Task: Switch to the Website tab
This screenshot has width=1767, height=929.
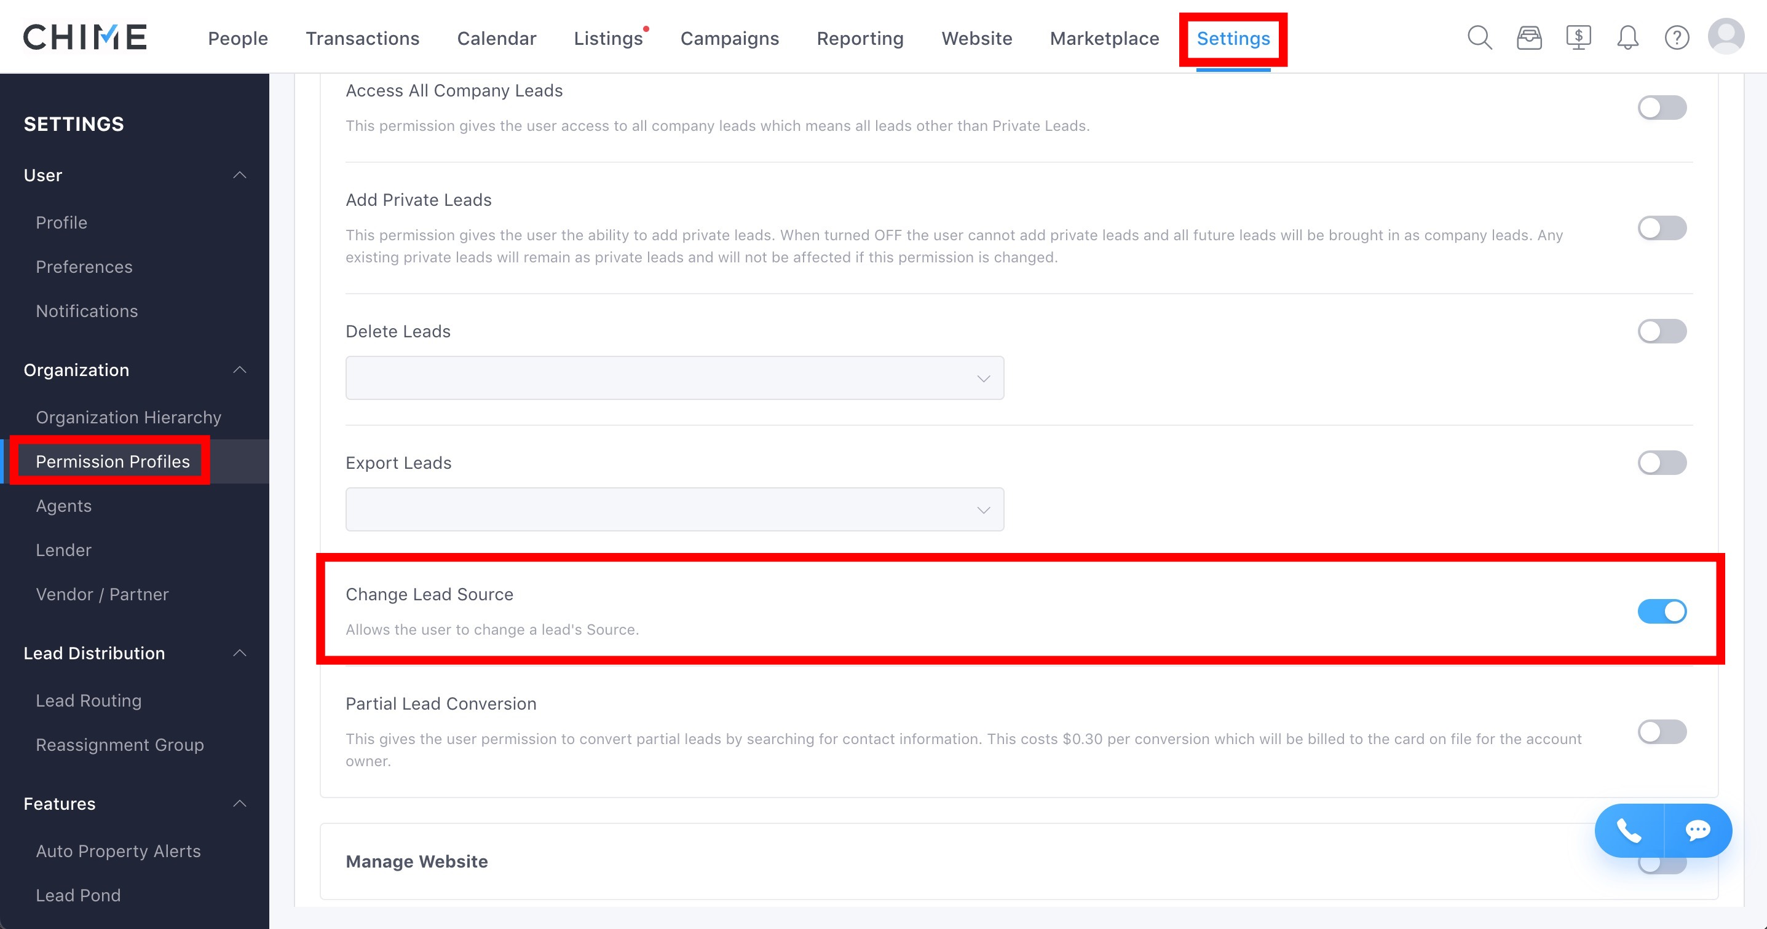Action: (x=977, y=38)
